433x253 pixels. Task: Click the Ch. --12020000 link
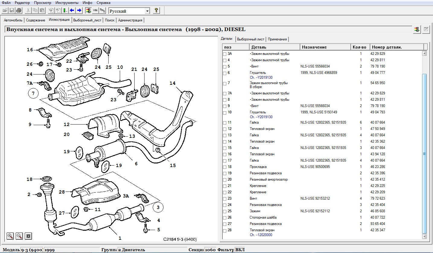coord(261,235)
